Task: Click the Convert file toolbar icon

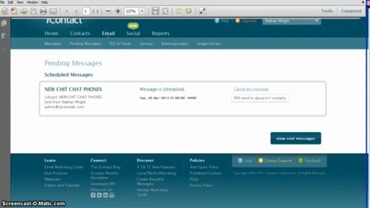Action: [14, 11]
